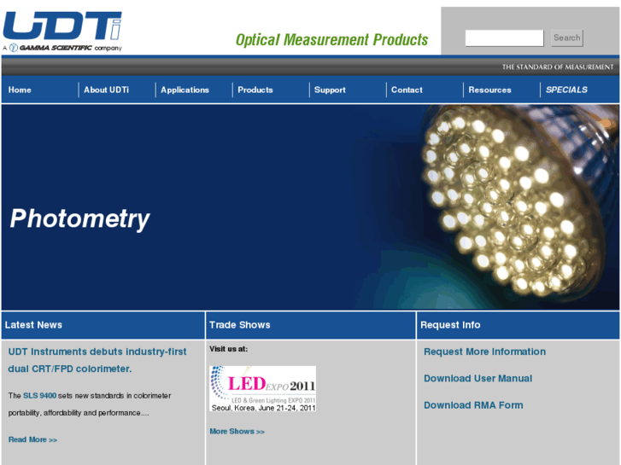Image resolution: width=621 pixels, height=465 pixels.
Task: Click the LED Expo 2011 banner image
Action: 262,388
